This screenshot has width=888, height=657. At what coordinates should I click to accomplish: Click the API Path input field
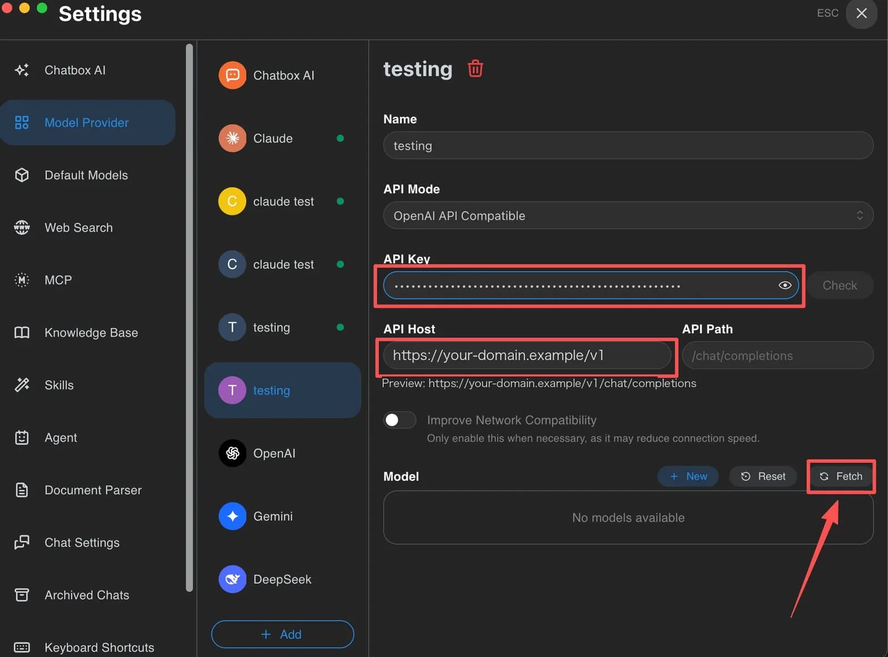coord(778,355)
